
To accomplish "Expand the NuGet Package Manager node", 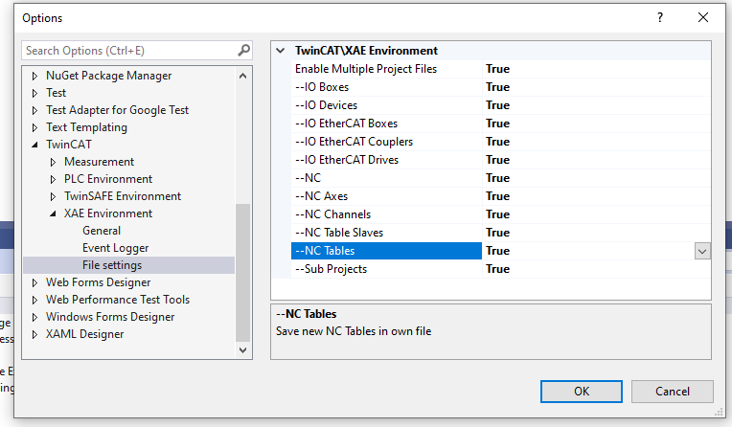I will (34, 76).
